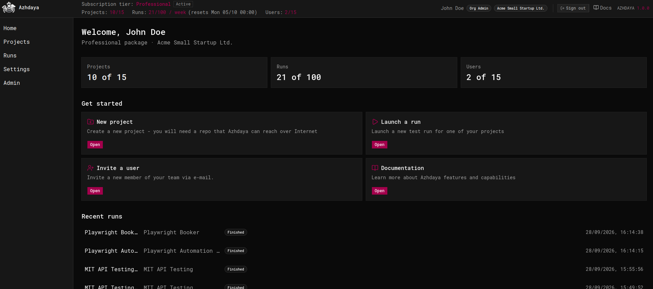
Task: Click the Professional subscription tier text
Action: coord(153,4)
